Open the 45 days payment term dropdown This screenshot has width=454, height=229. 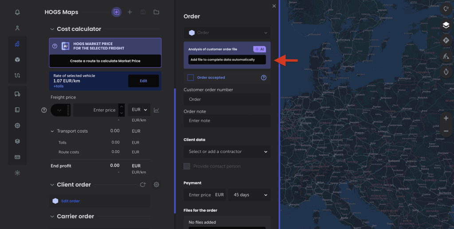tap(250, 195)
